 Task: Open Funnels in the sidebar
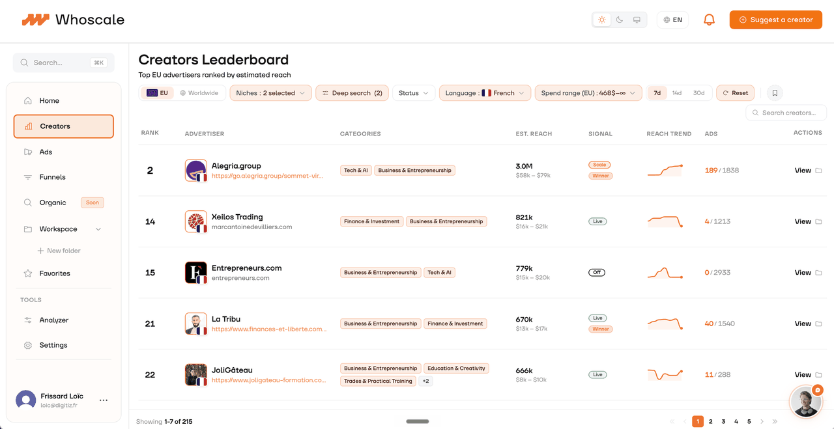[x=64, y=177]
